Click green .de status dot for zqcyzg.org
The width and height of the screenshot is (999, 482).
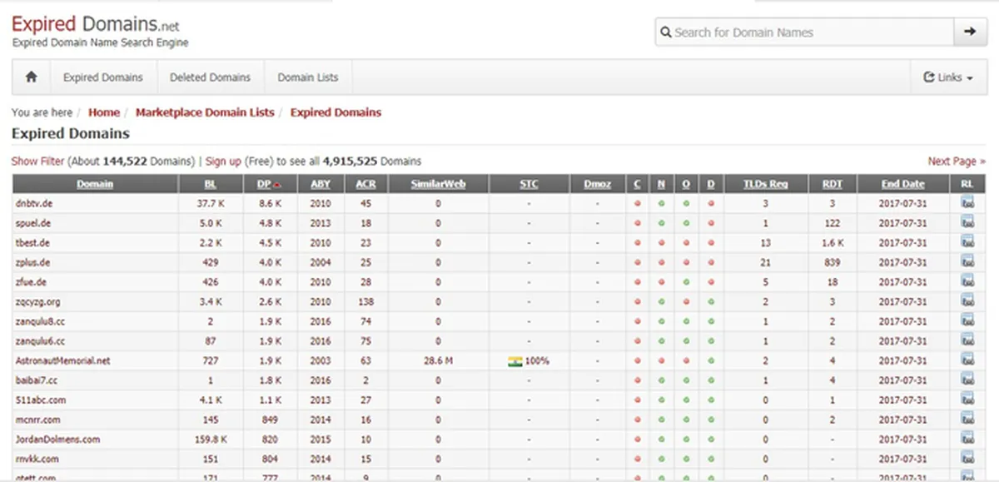[711, 302]
